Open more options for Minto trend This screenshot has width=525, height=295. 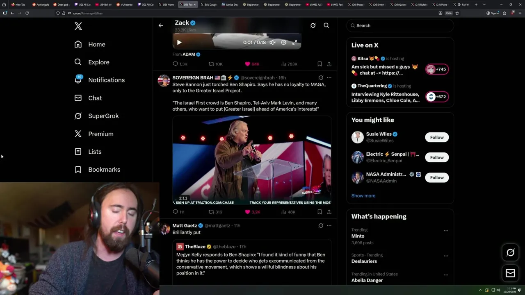tap(446, 231)
